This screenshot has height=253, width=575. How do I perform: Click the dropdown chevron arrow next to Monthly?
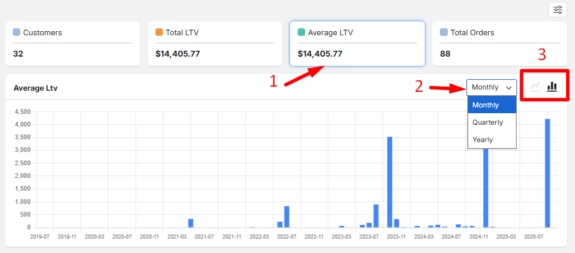point(509,88)
